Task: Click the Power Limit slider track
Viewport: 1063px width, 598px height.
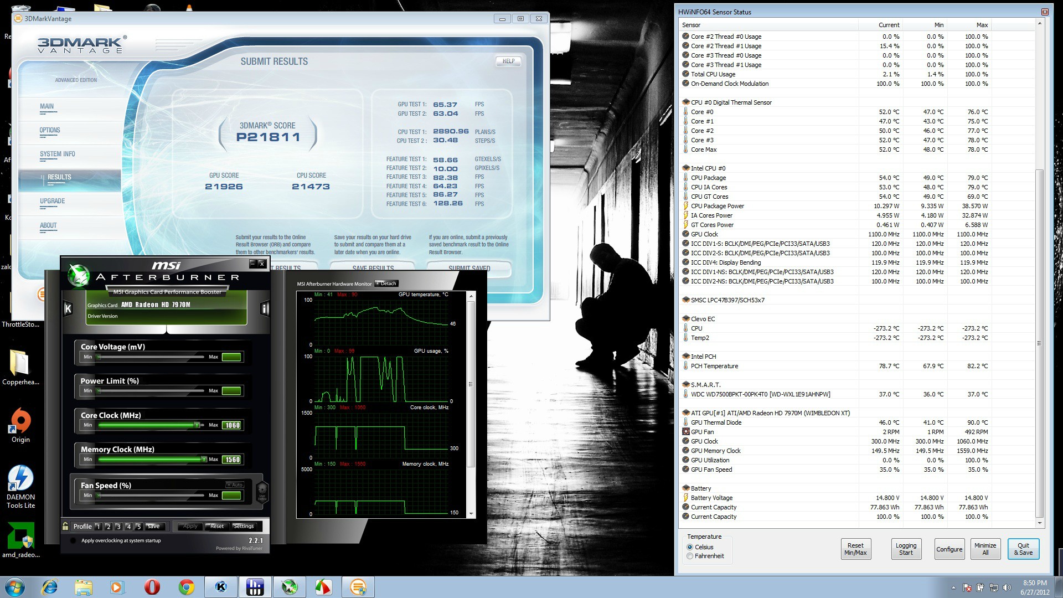Action: point(150,391)
